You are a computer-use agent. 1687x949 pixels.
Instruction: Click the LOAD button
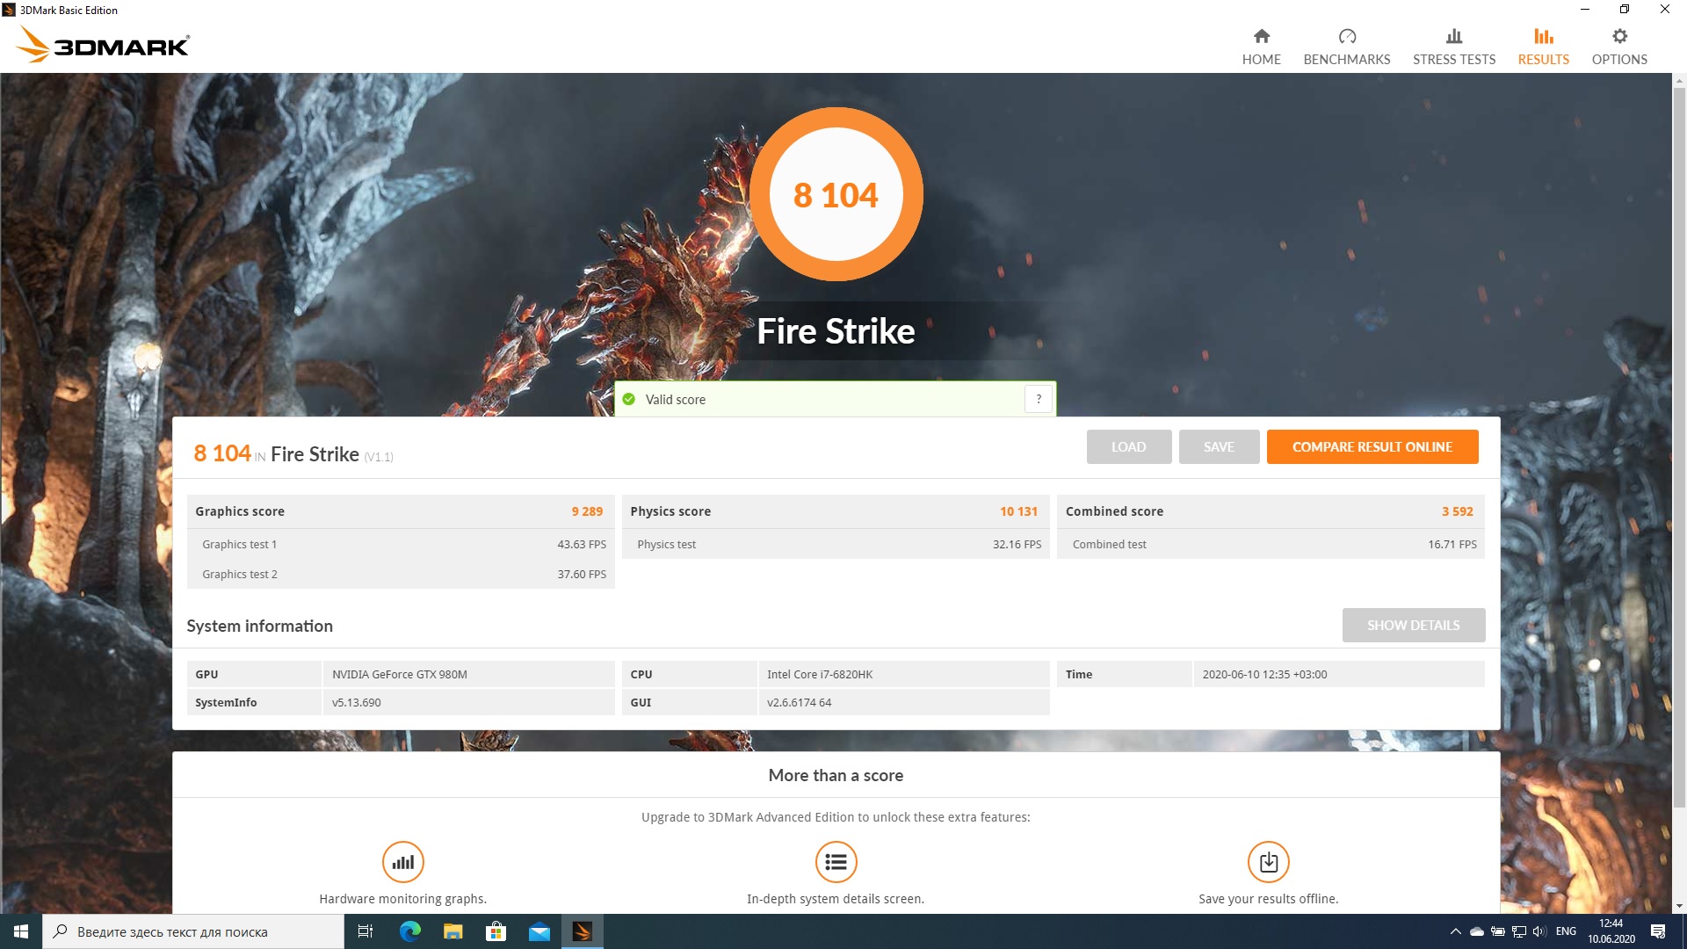click(x=1128, y=446)
